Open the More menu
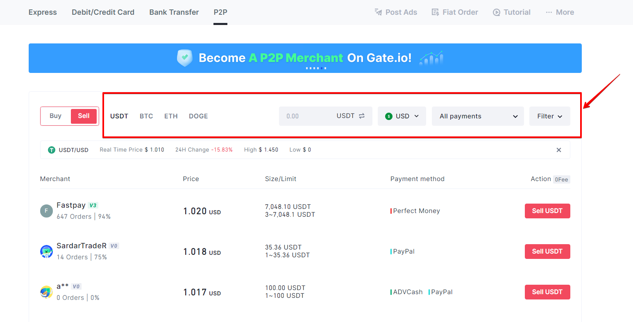 pos(560,12)
